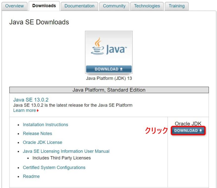This screenshot has height=188, width=217.
Task: Select the currently active Downloads tab
Action: (44, 5)
